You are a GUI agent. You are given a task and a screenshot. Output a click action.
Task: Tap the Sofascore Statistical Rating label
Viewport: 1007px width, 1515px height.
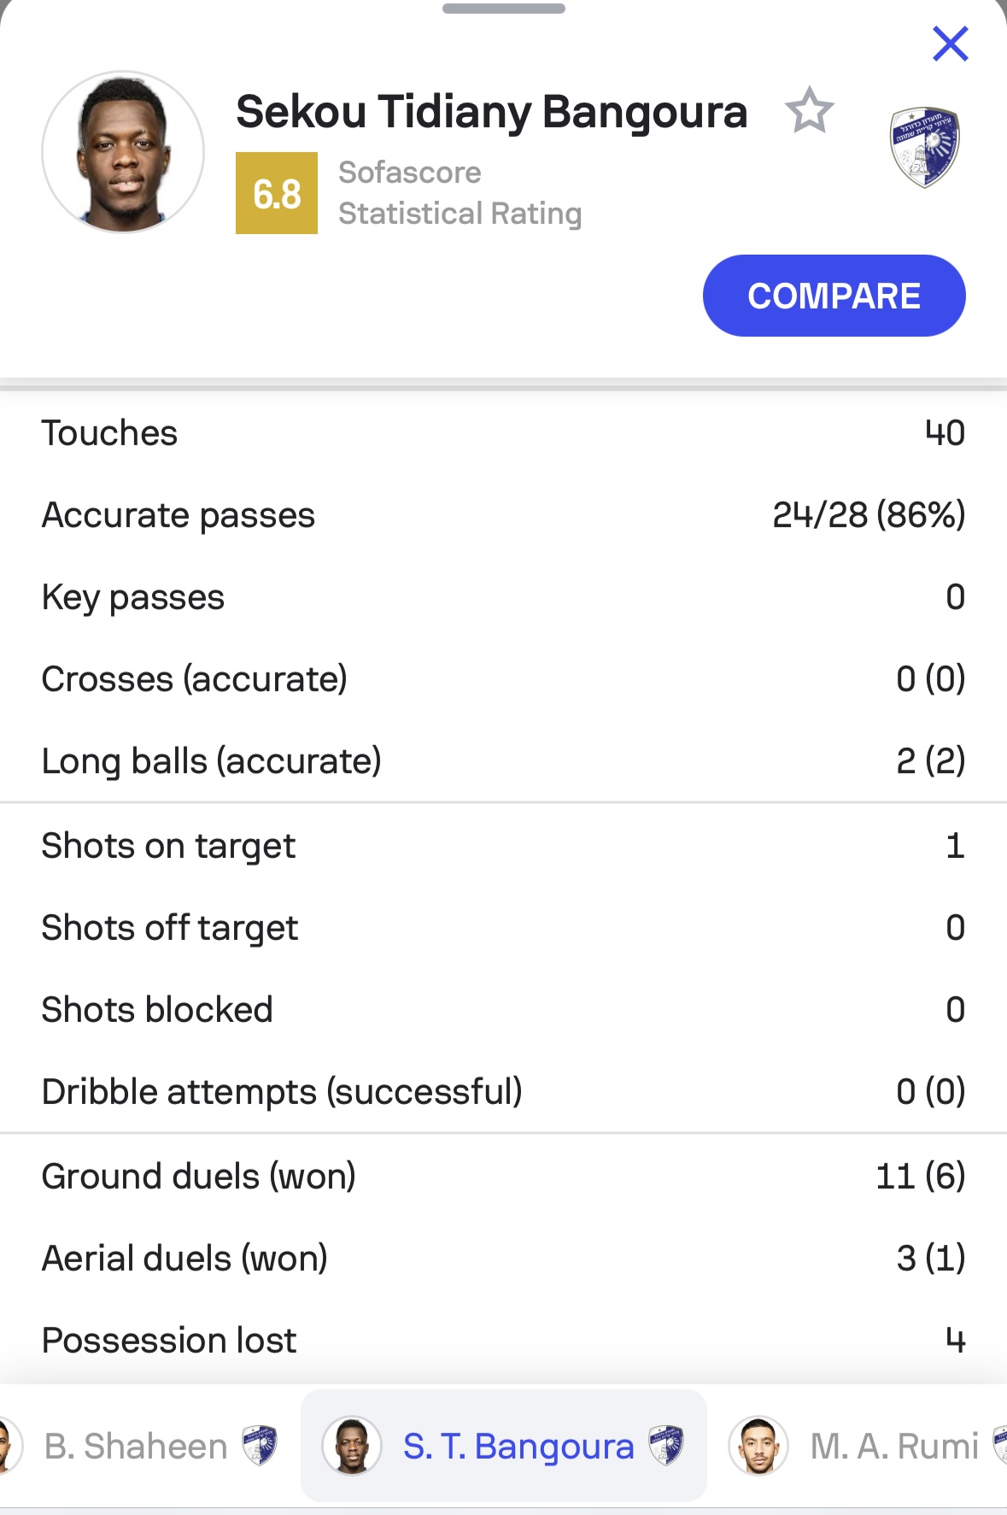tap(460, 193)
